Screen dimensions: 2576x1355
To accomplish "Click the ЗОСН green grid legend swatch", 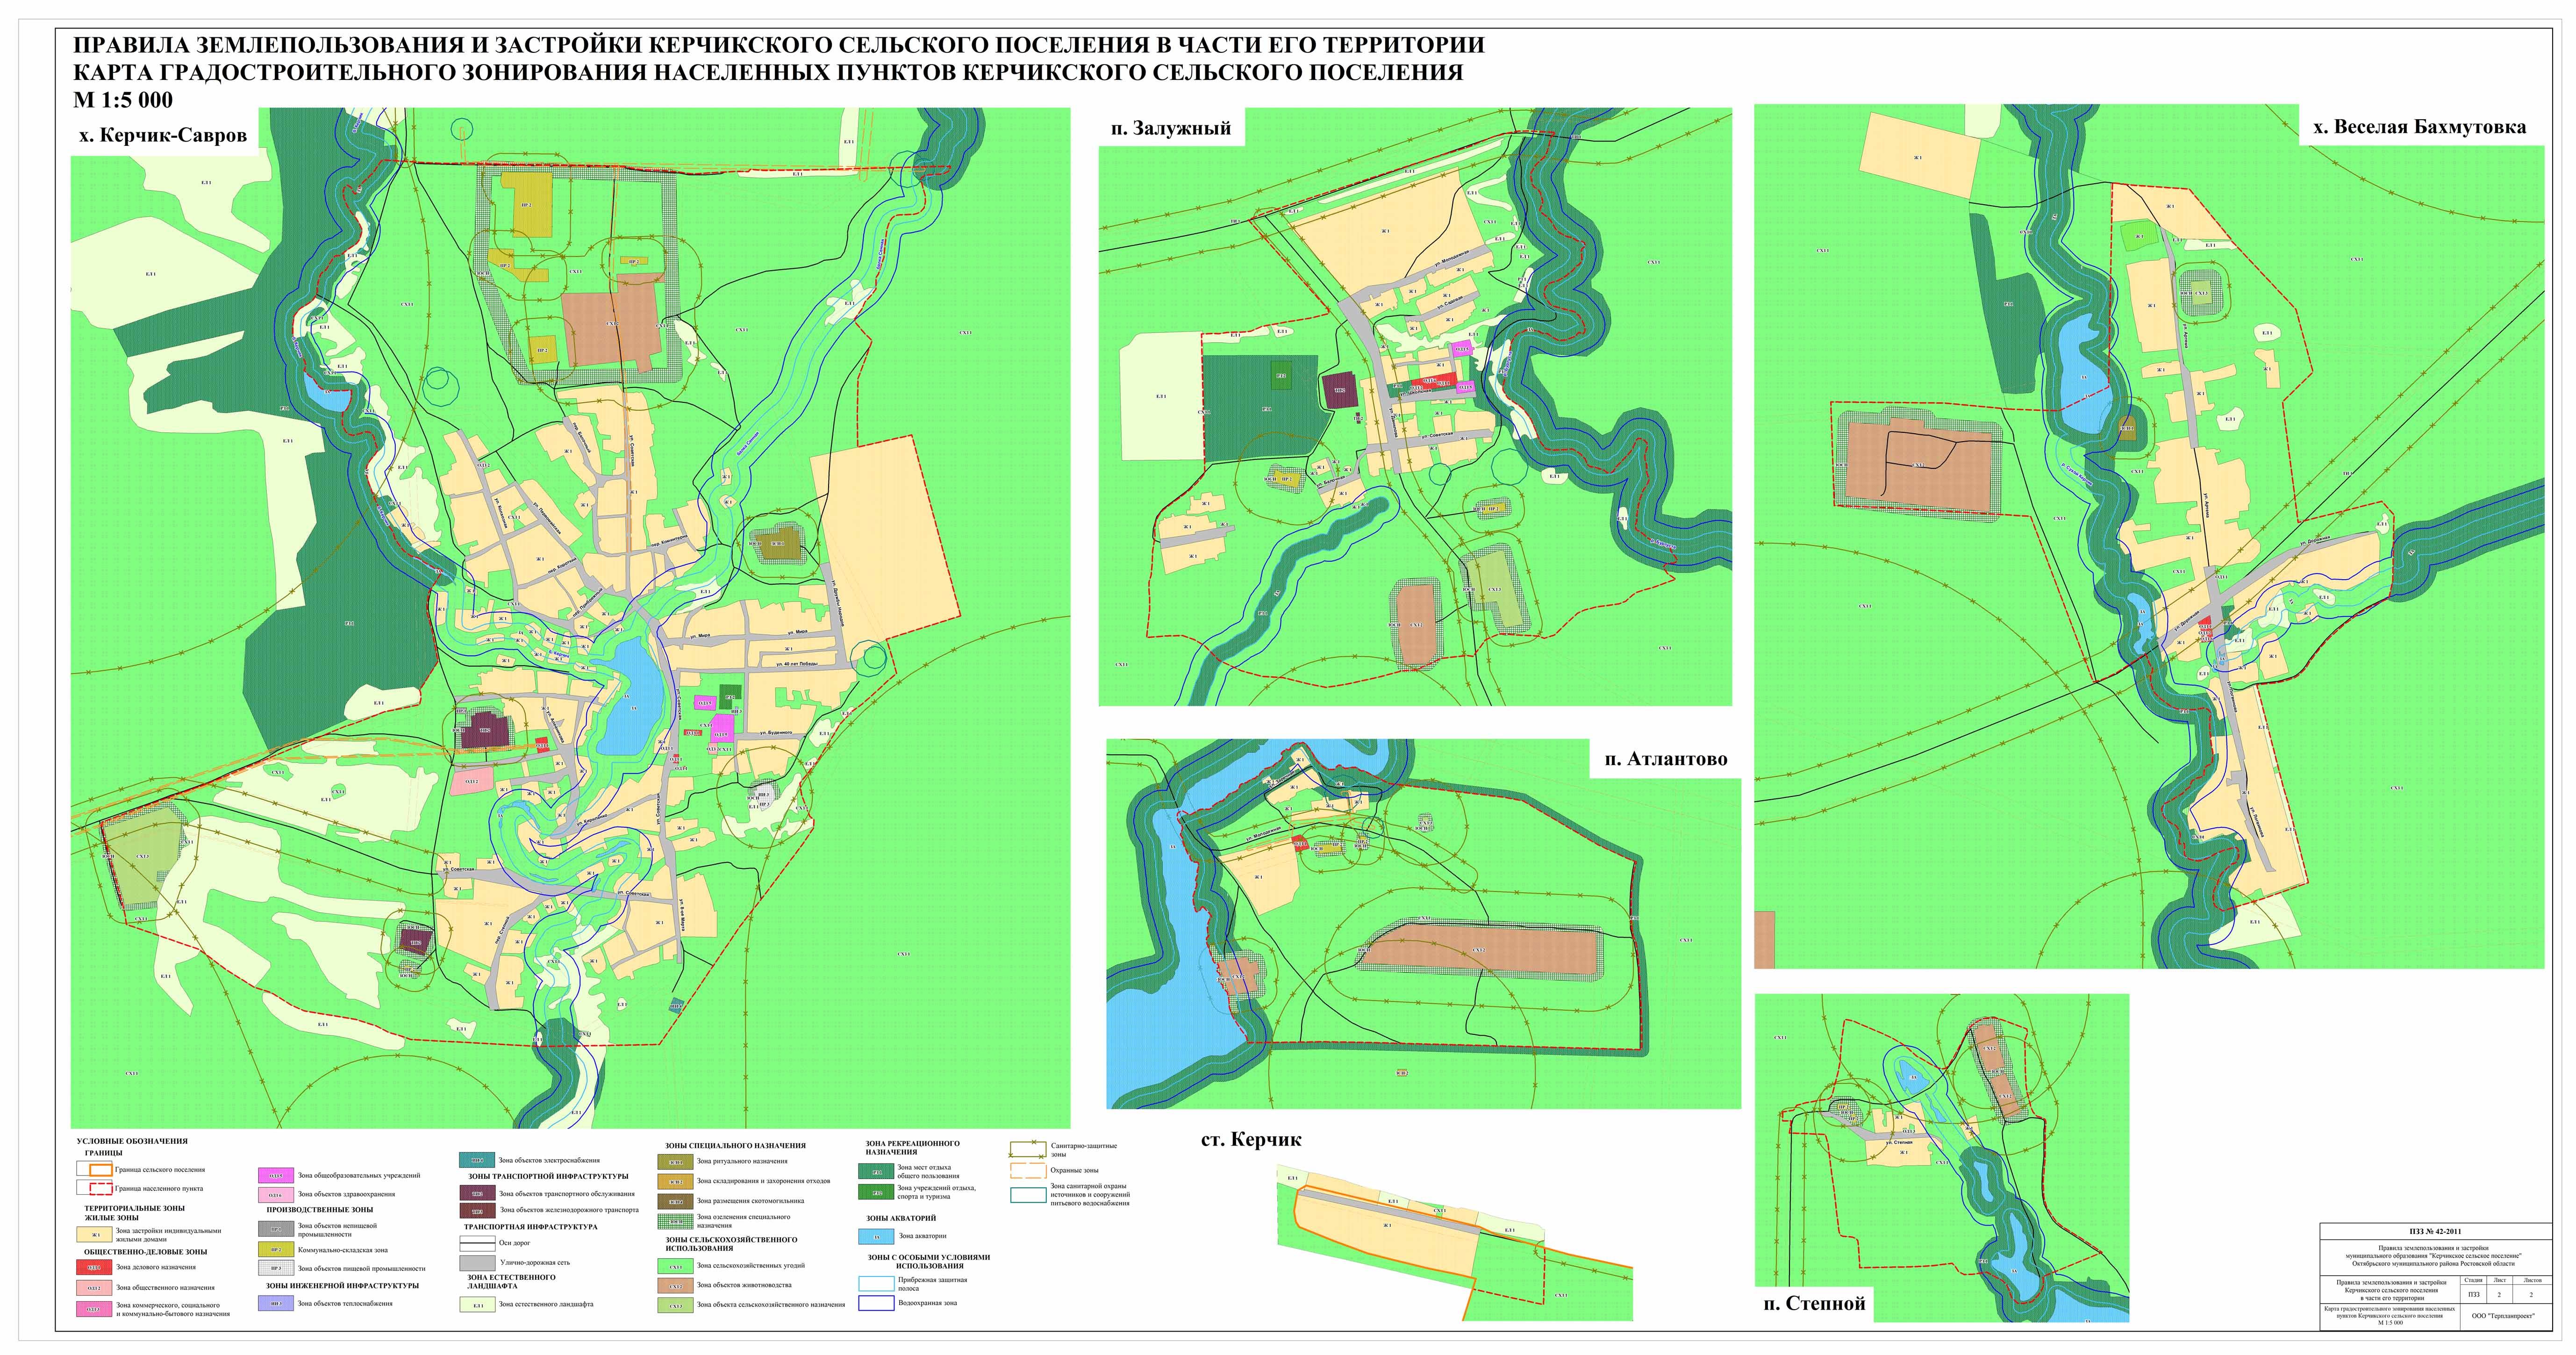I will click(x=675, y=1221).
